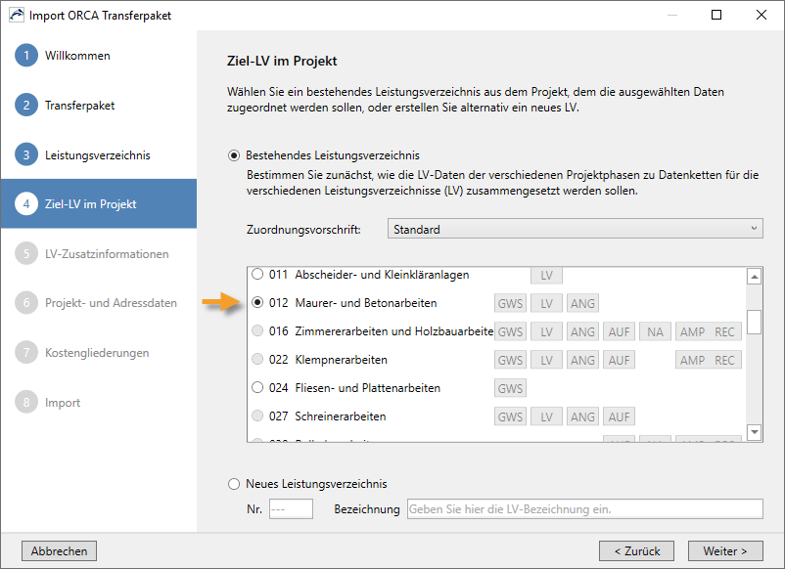Close the Import ORCA Transferpaket dialog
785x569 pixels.
pos(761,15)
